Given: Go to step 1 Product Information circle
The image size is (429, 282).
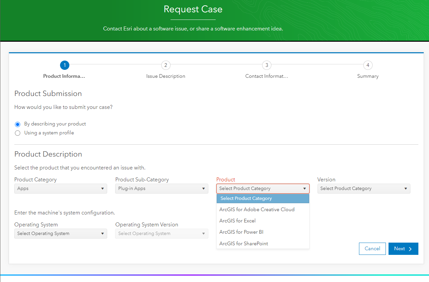Looking at the screenshot, I should (x=64, y=65).
